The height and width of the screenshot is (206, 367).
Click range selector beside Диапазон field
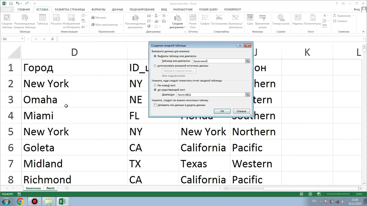pyautogui.click(x=247, y=94)
